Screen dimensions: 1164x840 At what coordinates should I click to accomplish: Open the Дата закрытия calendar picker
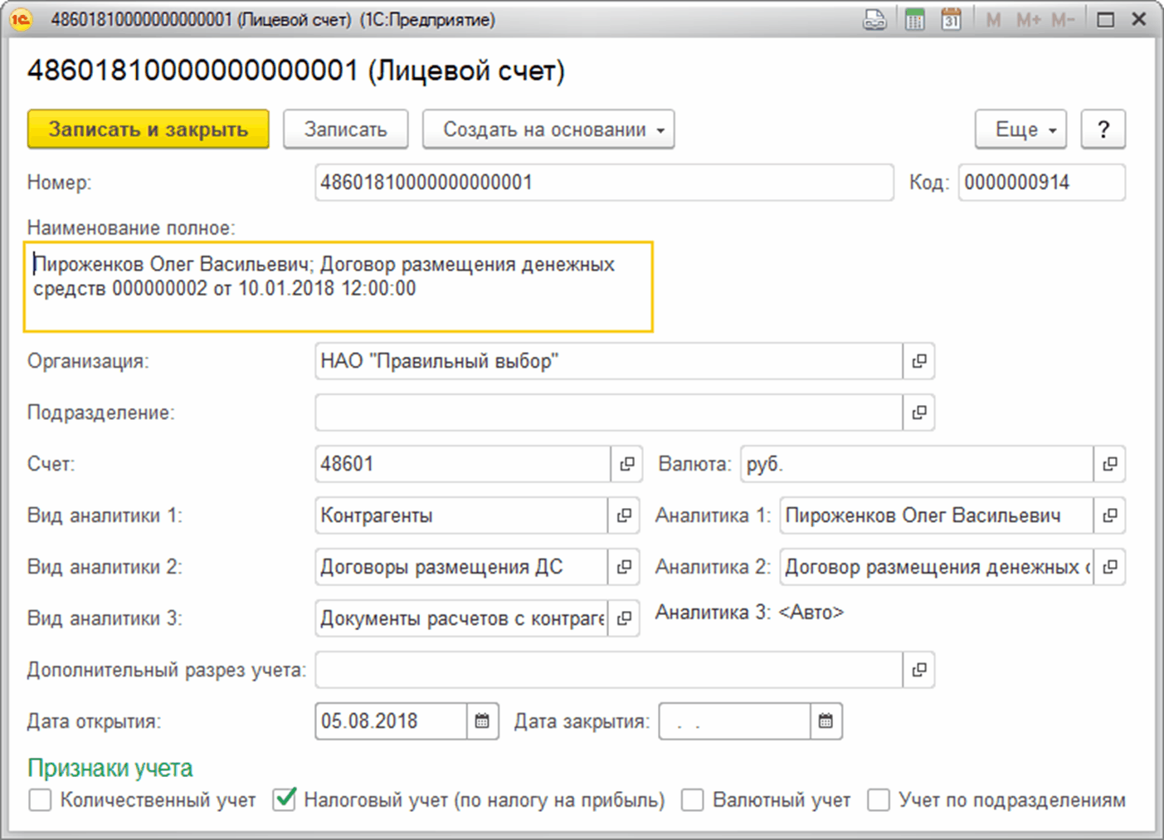point(826,721)
